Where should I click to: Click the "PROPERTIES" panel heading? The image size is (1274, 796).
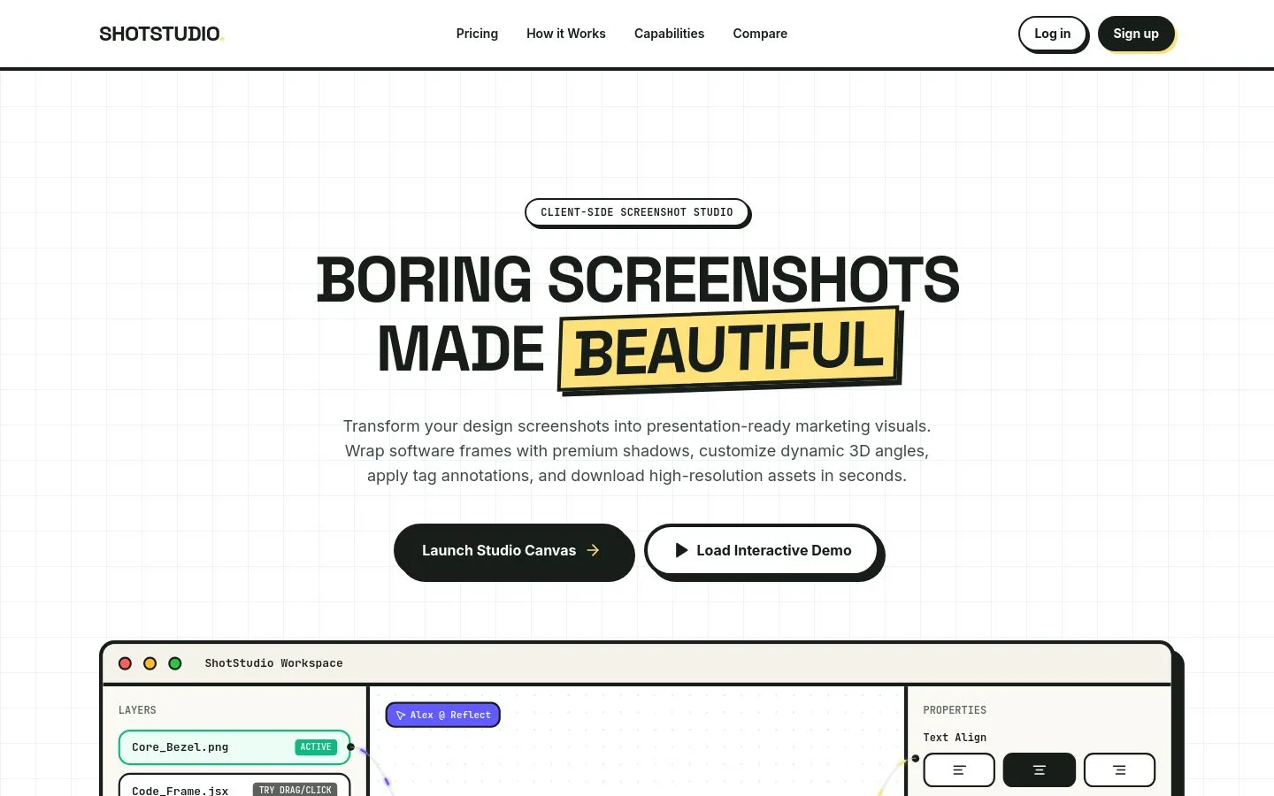click(955, 710)
